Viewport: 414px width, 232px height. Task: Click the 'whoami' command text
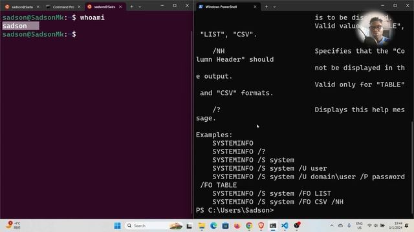point(92,17)
